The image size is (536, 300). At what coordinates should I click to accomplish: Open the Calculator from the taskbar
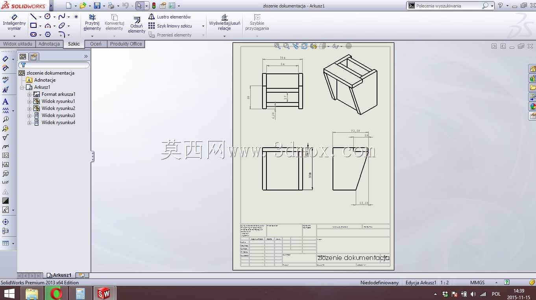(x=80, y=293)
